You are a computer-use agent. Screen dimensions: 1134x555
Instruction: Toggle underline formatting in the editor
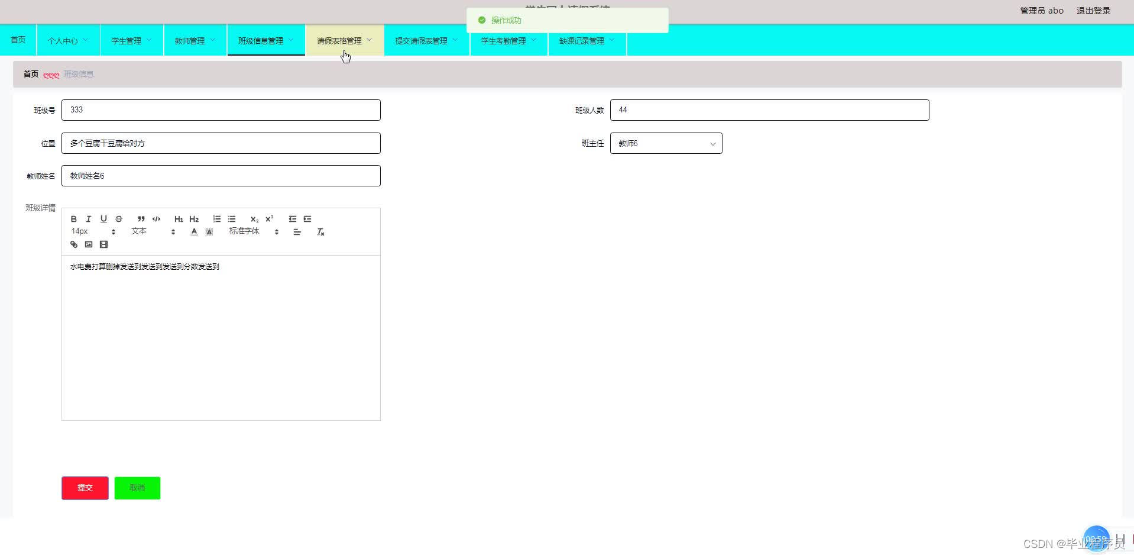103,219
